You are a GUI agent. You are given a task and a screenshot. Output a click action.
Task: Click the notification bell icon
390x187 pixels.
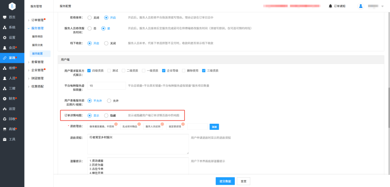tap(330, 6)
